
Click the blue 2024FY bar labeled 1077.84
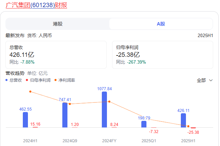(x=104, y=110)
